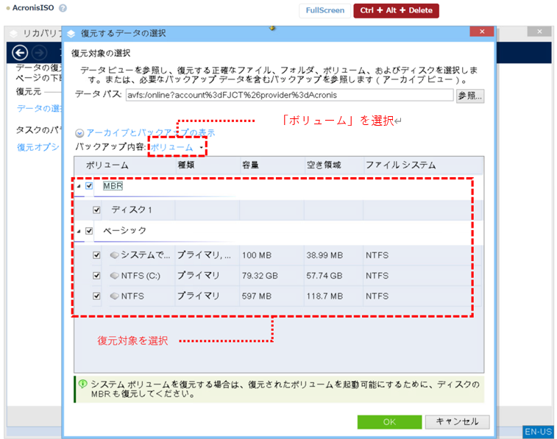Click the disk icon beside NTFS (C:)
Image resolution: width=557 pixels, height=439 pixels.
(x=114, y=276)
